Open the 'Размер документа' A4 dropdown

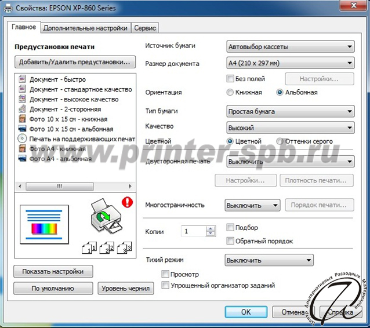[290, 63]
